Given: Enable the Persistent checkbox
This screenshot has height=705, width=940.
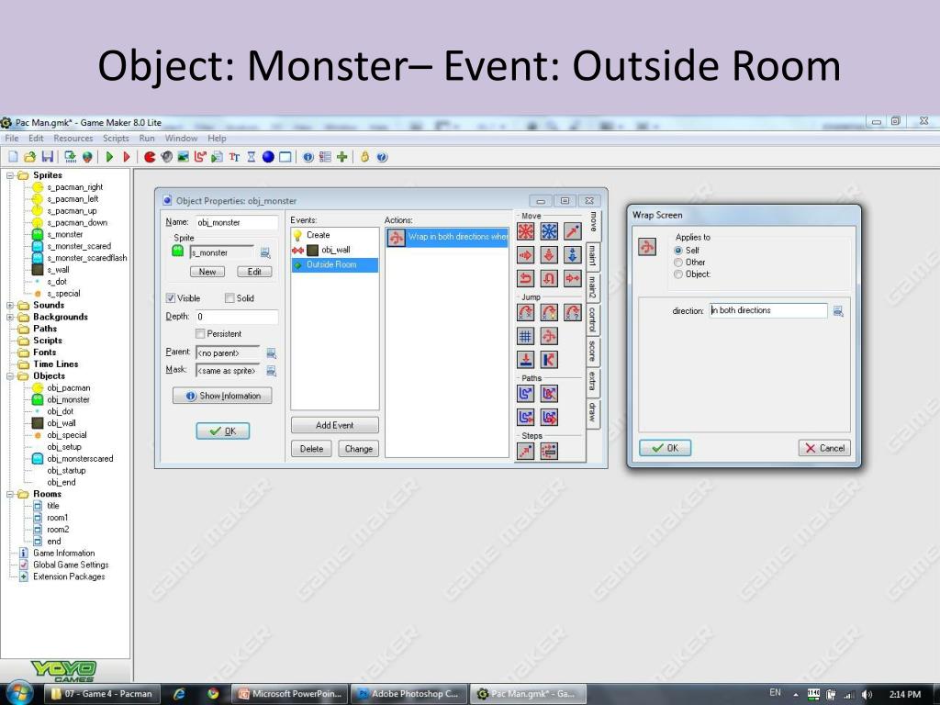Looking at the screenshot, I should pyautogui.click(x=200, y=334).
